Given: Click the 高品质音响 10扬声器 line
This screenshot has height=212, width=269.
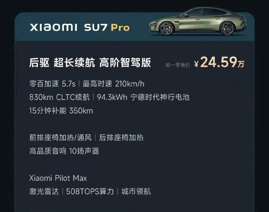Looking at the screenshot, I should coord(64,151).
